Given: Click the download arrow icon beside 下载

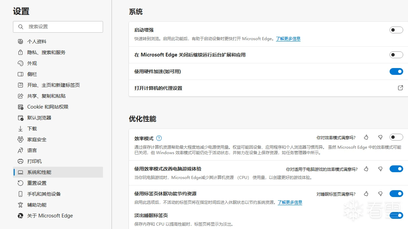Looking at the screenshot, I should coord(20,129).
